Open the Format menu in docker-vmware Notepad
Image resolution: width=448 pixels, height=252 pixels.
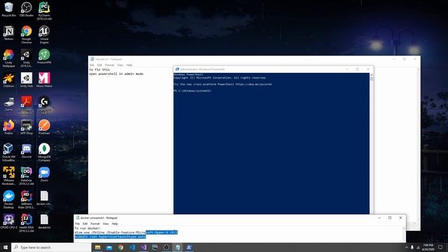click(95, 224)
